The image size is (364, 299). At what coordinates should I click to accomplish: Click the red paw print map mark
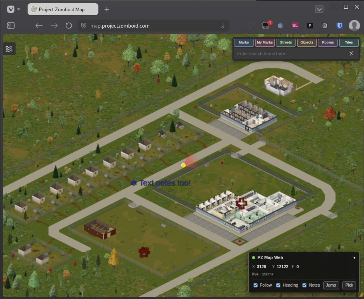(x=144, y=252)
